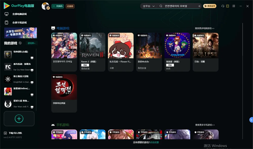Expand the 全平台 platform dropdown
The image size is (253, 149).
[x=149, y=6]
